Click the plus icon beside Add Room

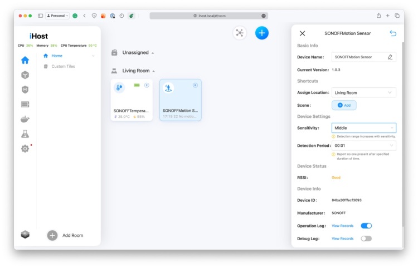click(52, 236)
